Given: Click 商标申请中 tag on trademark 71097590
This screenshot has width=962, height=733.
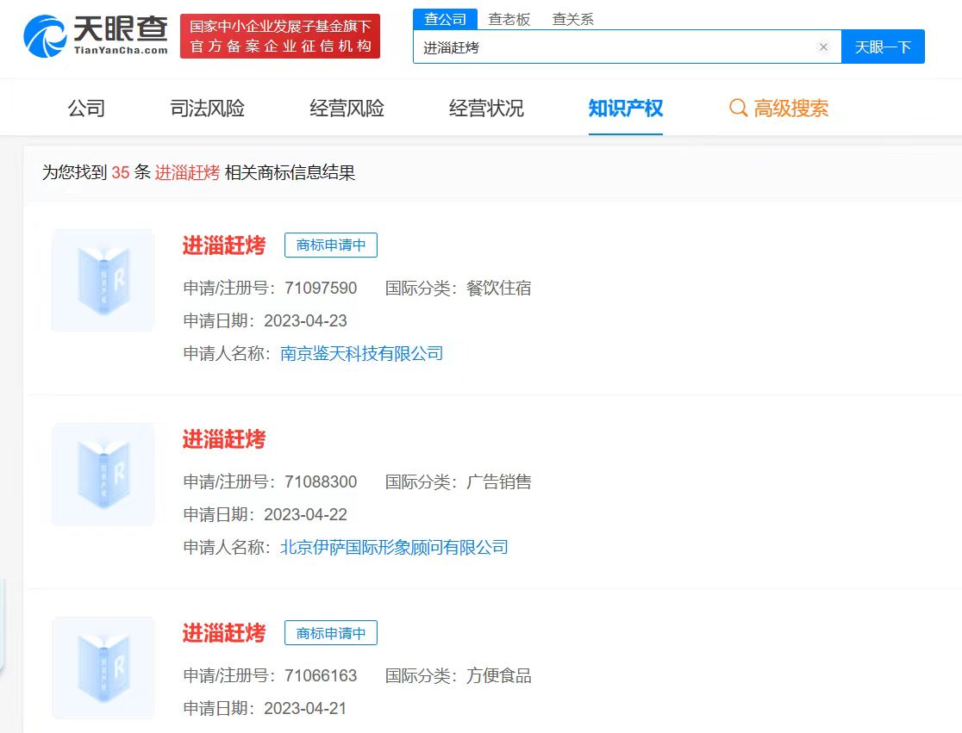Looking at the screenshot, I should point(331,245).
